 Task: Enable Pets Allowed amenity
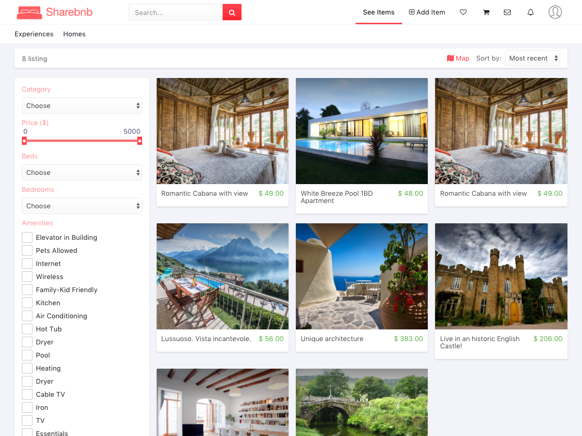pos(27,250)
